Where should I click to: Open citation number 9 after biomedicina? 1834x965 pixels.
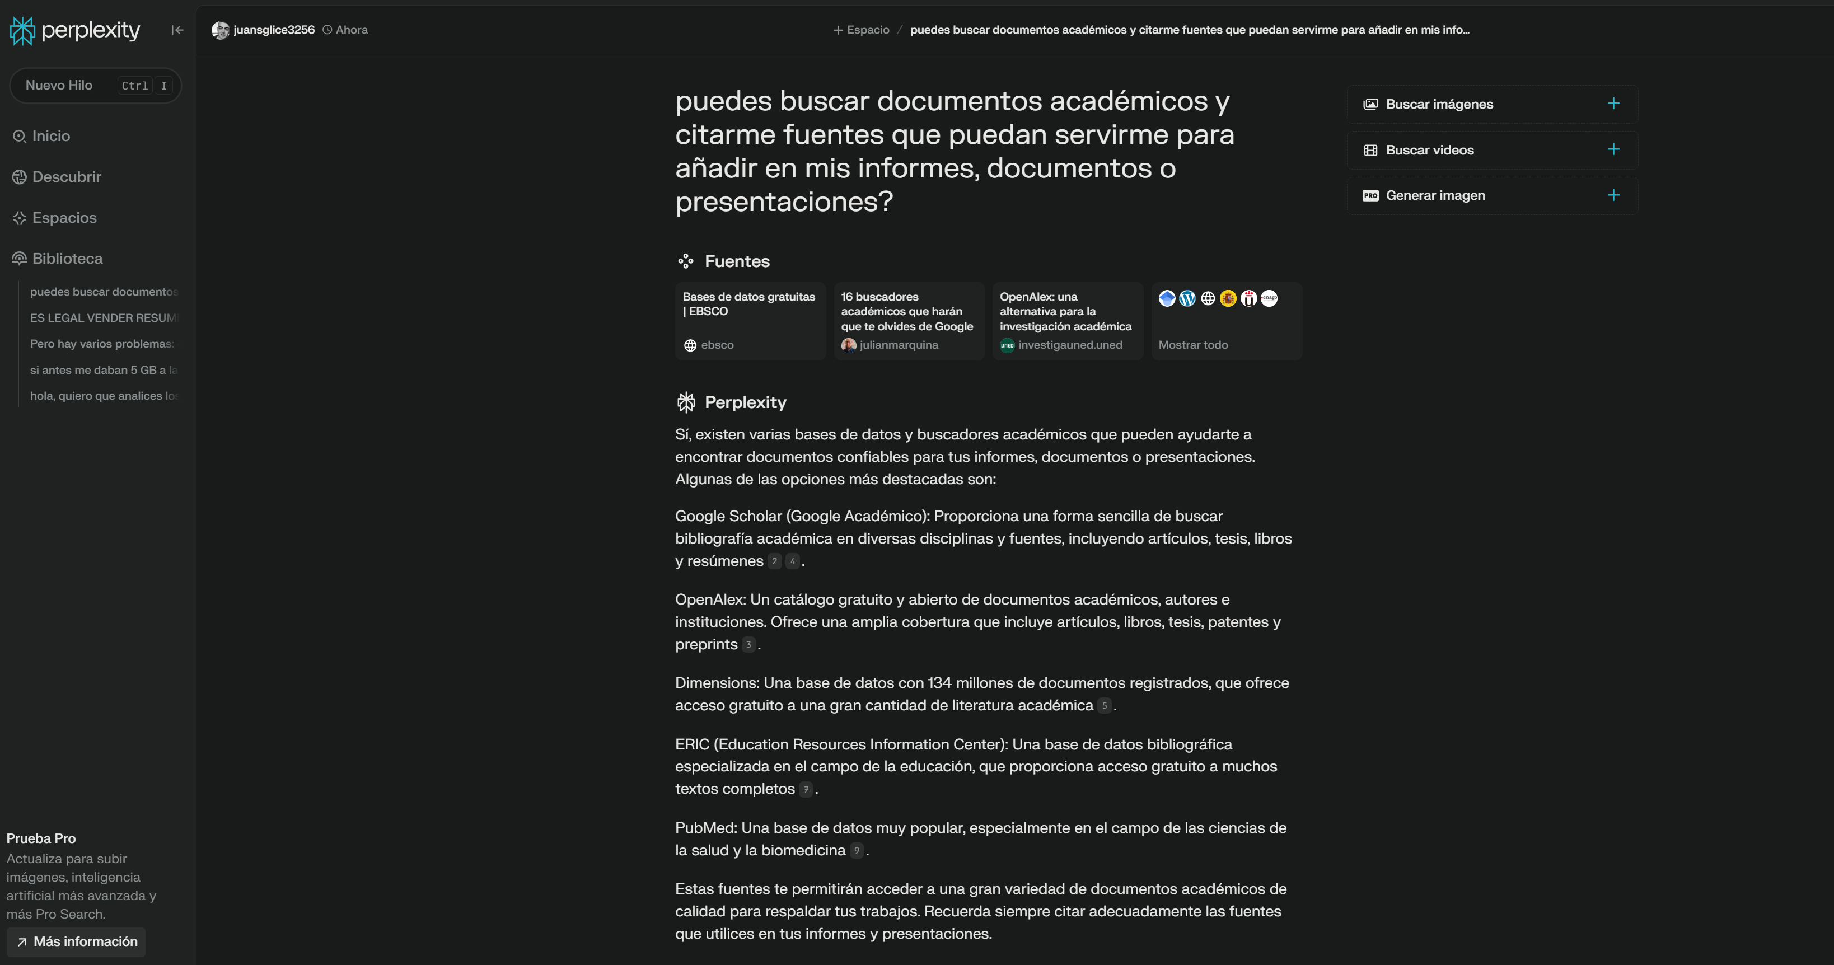pos(857,850)
